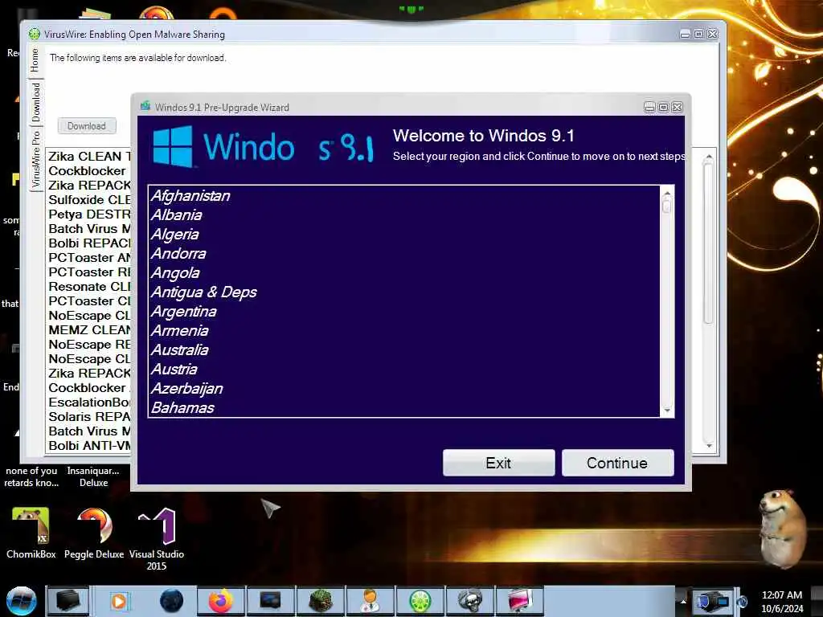This screenshot has height=617, width=823.
Task: Select Sulfoxide CLE item in VirusWire list
Action: [x=88, y=200]
